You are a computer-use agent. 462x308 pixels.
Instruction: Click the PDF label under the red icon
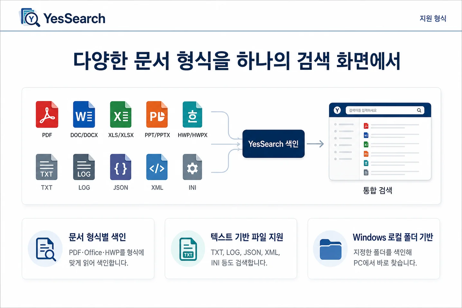click(47, 135)
